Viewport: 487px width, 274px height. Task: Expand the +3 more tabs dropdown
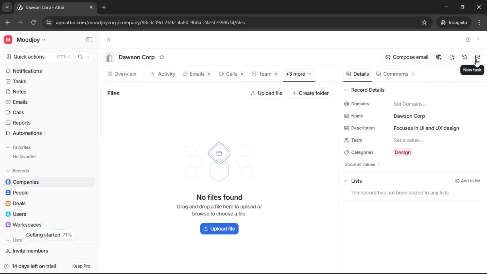(x=299, y=74)
